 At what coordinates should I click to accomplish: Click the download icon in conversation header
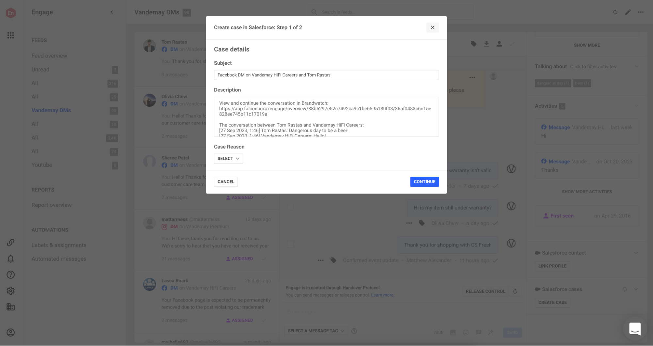pyautogui.click(x=486, y=44)
